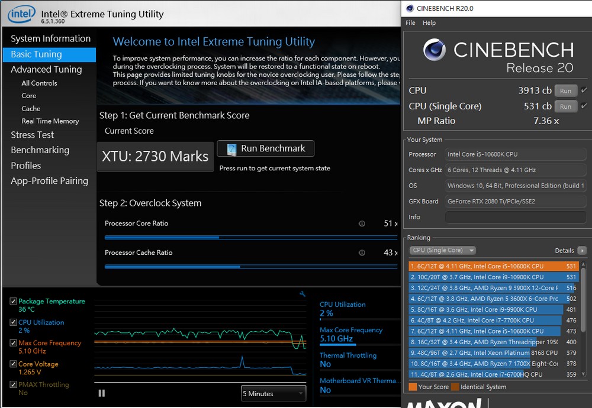Open Advanced Tuning section

46,69
